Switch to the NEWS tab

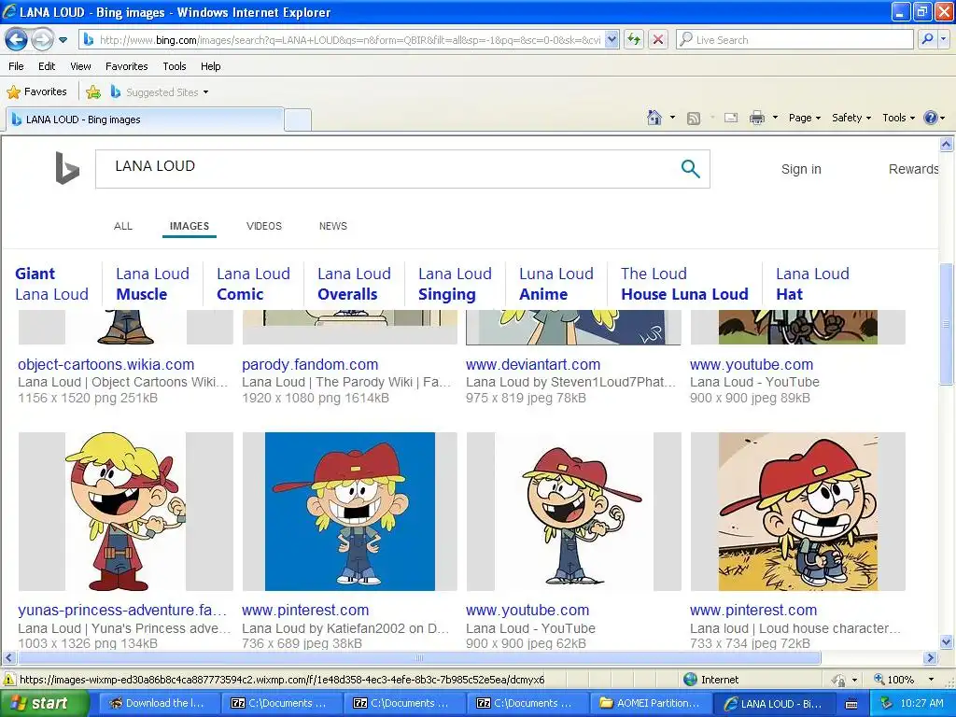(x=333, y=226)
